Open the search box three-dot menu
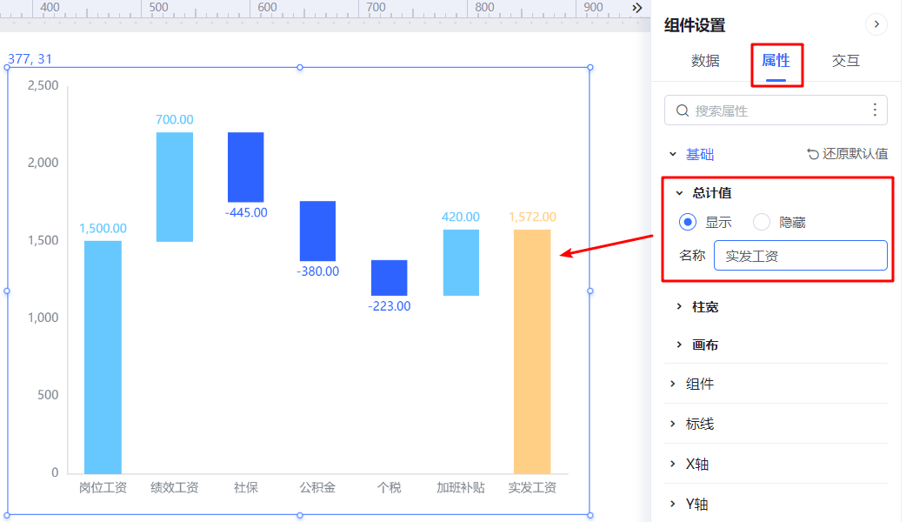906x522 pixels. click(x=875, y=110)
